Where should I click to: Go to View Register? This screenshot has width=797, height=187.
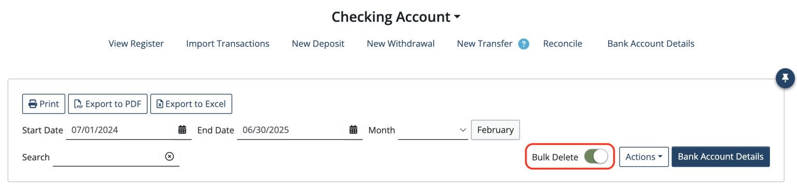coord(136,44)
